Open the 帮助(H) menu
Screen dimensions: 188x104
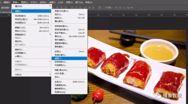89,2
